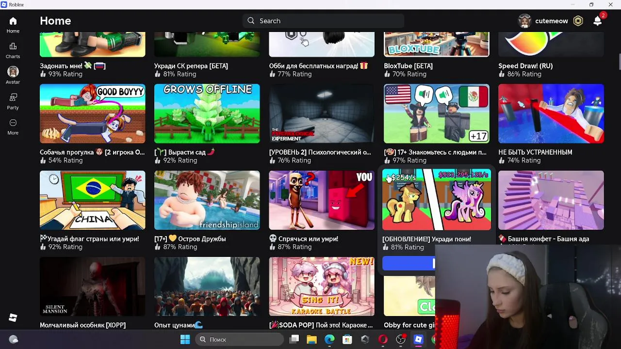The width and height of the screenshot is (621, 349).
Task: Open Windows Start menu
Action: (x=185, y=339)
